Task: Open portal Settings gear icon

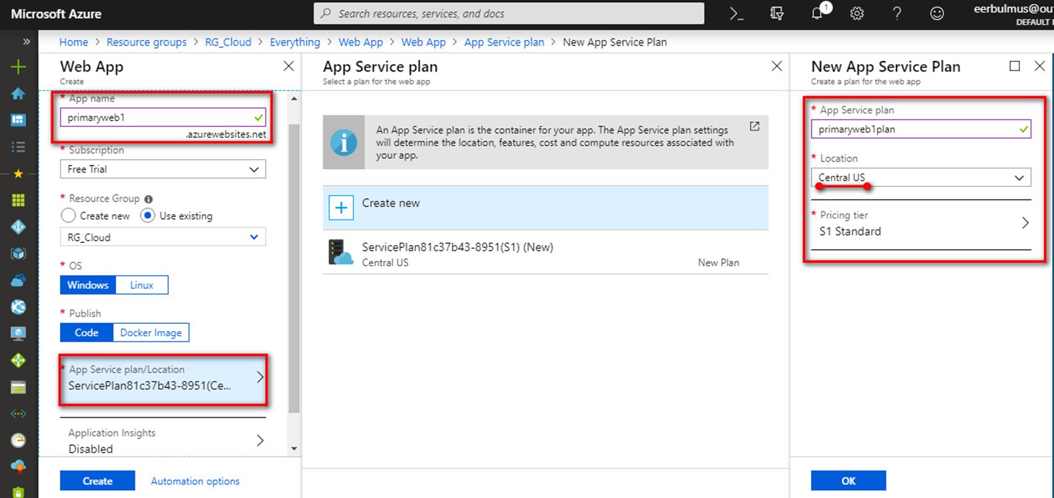Action: pyautogui.click(x=857, y=13)
